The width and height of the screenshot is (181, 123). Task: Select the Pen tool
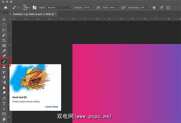click(x=4, y=98)
